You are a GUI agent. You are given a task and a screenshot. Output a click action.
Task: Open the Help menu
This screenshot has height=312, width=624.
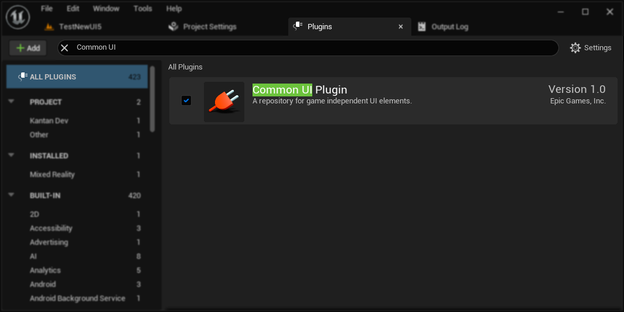(174, 8)
